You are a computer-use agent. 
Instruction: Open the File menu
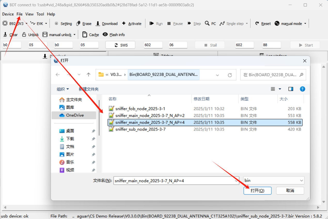click(x=20, y=14)
